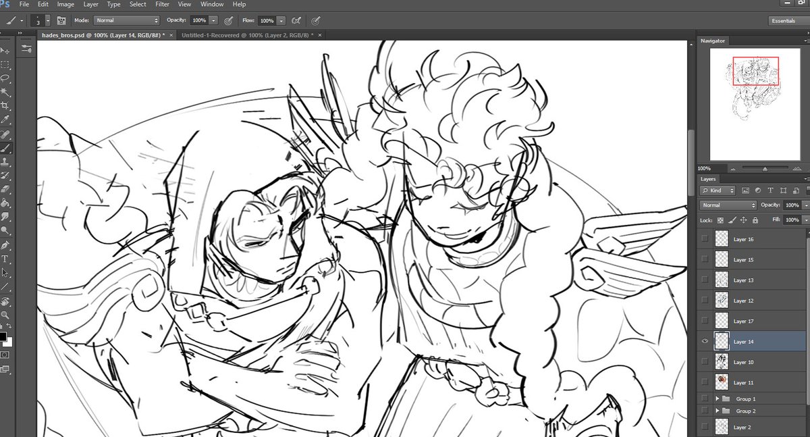
Task: Lock layer position
Action: pyautogui.click(x=743, y=220)
